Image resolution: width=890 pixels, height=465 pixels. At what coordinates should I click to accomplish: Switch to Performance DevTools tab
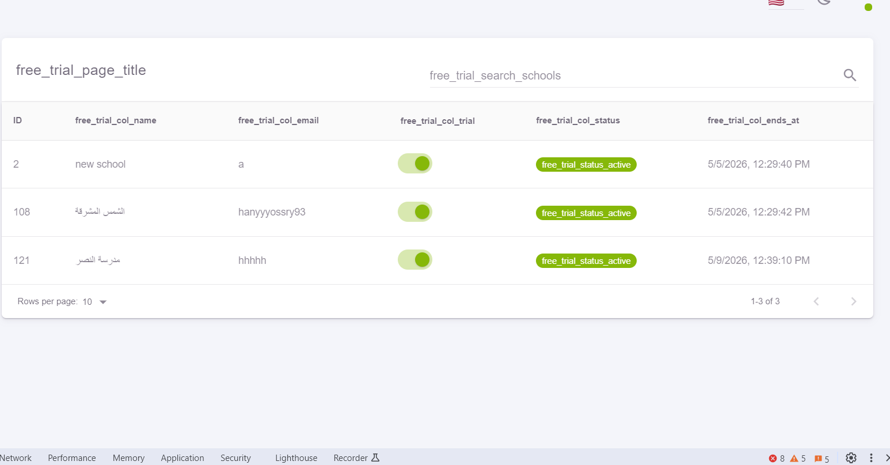(x=72, y=458)
